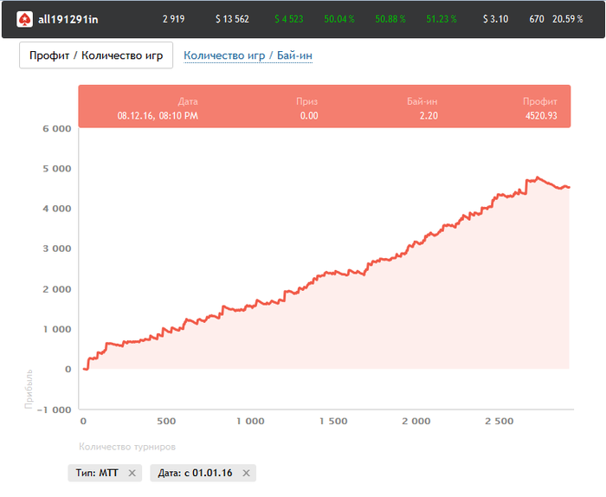Click the Тип: МТТ filter chip label
The image size is (606, 497).
pos(97,473)
